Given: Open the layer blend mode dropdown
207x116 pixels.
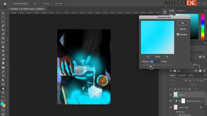Looking at the screenshot, I should coord(179,85).
